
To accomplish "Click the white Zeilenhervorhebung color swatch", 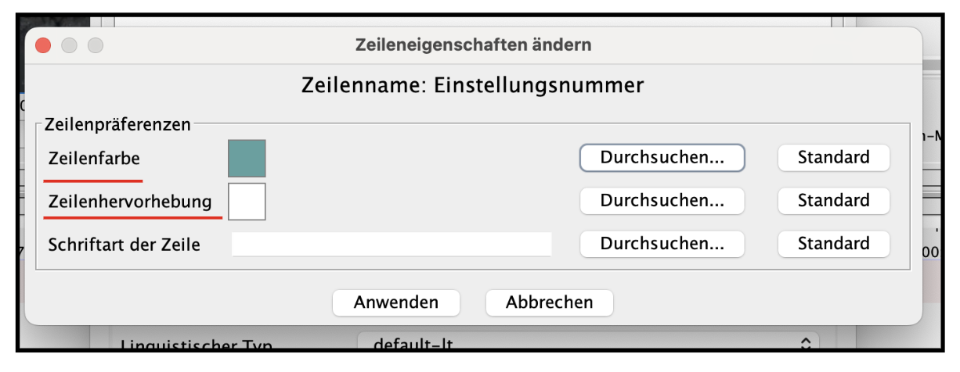I will pos(247,202).
